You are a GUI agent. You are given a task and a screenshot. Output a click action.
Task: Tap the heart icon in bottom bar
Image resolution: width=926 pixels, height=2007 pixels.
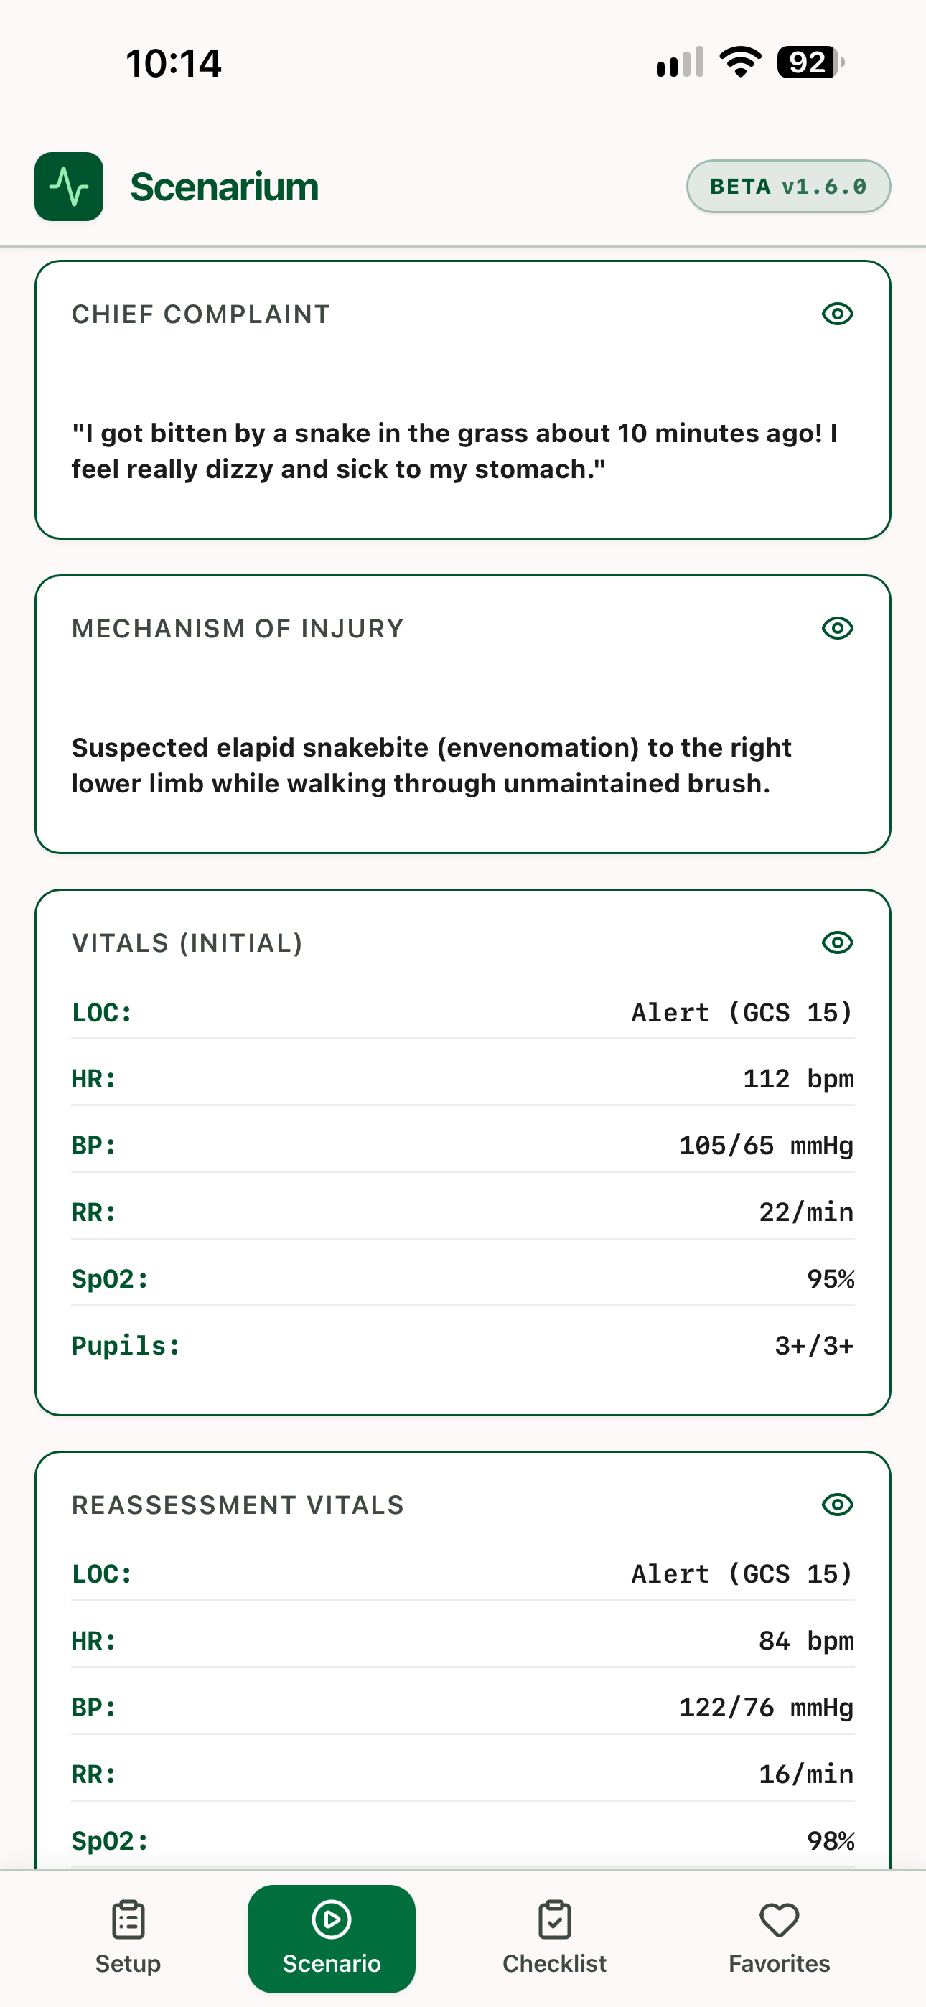[779, 1919]
